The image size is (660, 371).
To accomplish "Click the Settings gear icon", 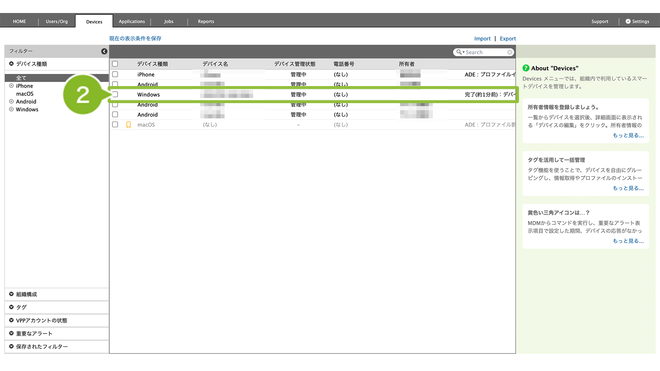I will tap(628, 22).
